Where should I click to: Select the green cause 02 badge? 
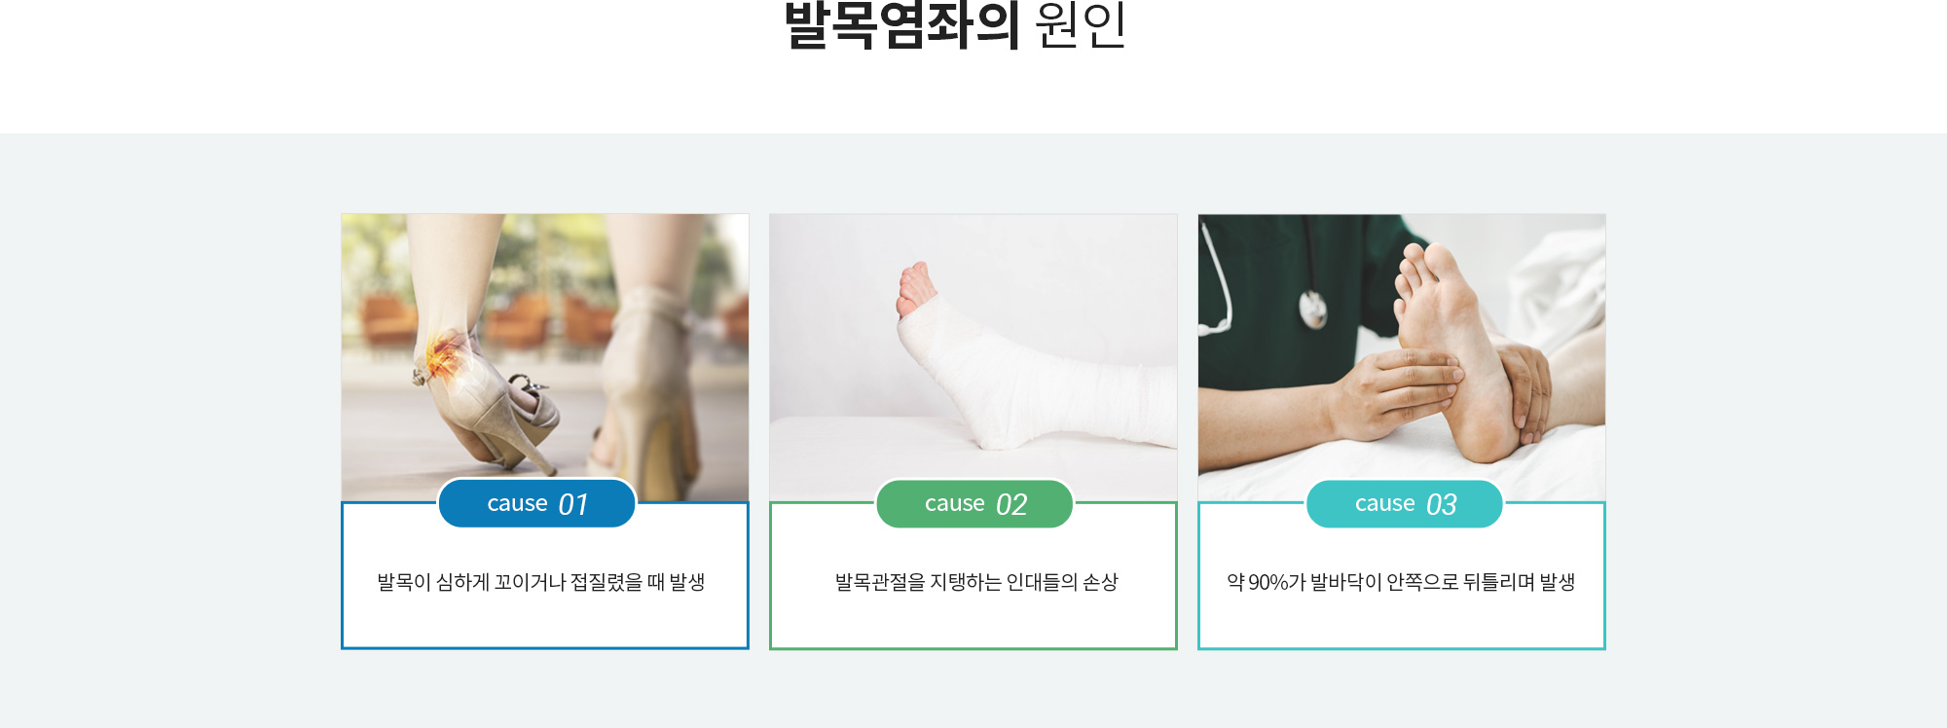(974, 503)
